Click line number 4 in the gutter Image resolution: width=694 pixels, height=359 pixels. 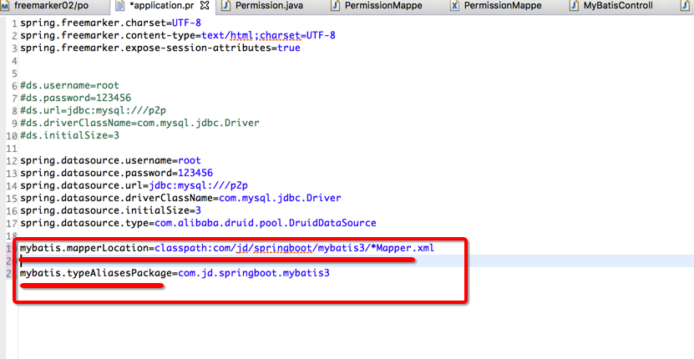pyautogui.click(x=14, y=60)
